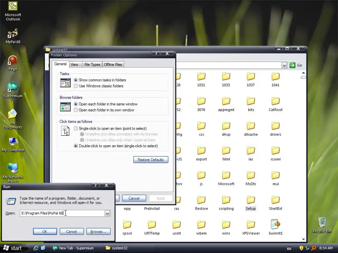The width and height of the screenshot is (338, 253).
Task: Switch to New Tab - Supermium taskbar button
Action: click(x=76, y=248)
